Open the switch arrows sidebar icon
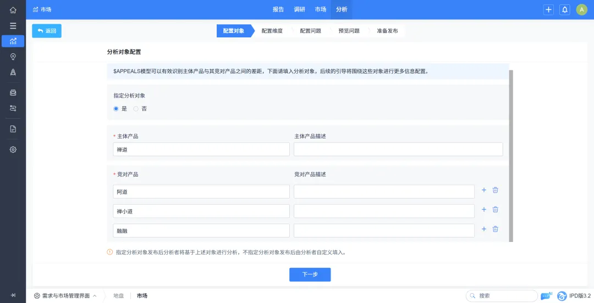The image size is (594, 303). point(13,108)
